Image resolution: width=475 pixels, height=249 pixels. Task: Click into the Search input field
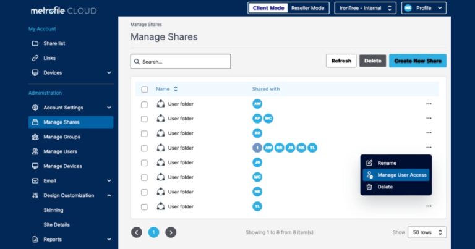181,62
